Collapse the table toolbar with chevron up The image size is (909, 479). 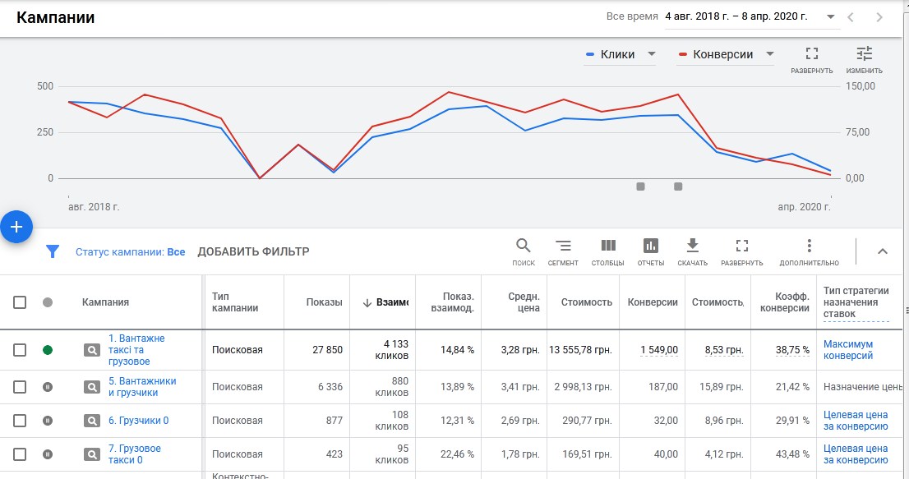(x=883, y=251)
